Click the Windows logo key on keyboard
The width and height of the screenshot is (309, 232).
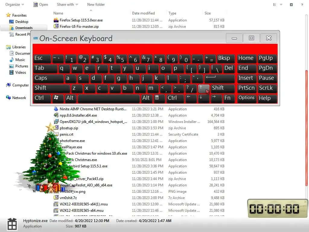[58, 98]
